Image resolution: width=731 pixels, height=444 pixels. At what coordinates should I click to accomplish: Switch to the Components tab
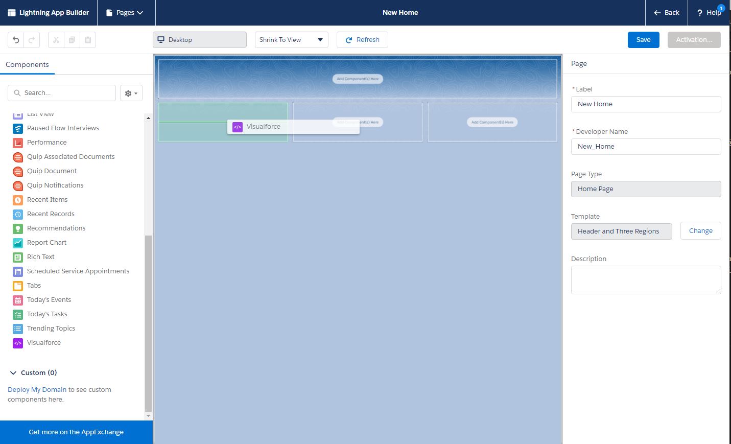coord(27,65)
